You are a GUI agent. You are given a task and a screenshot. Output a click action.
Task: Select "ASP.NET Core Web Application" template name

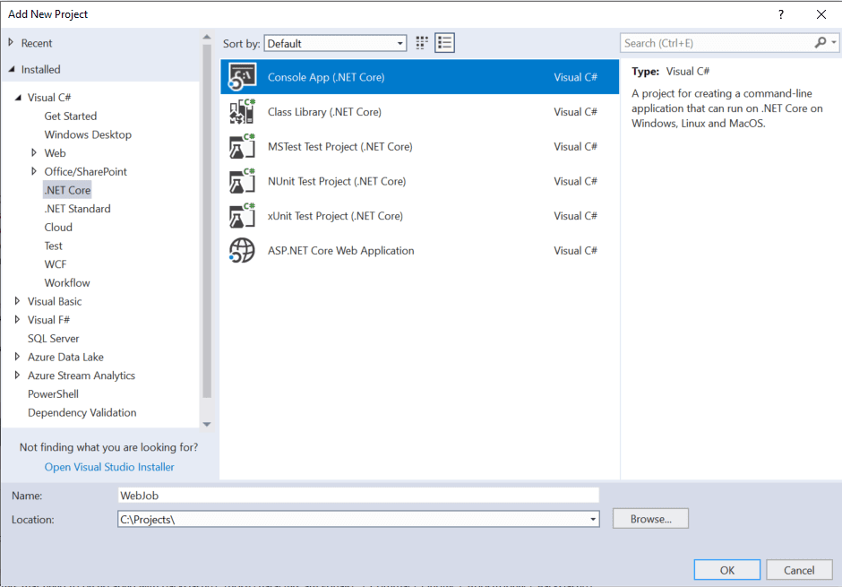coord(341,251)
